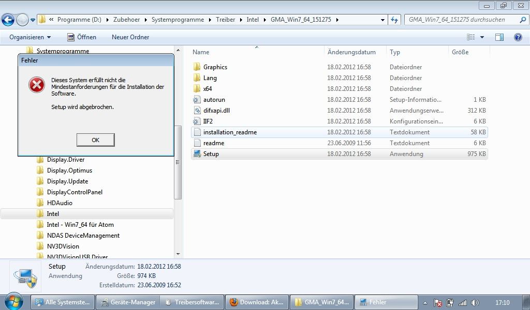Click the Zubehoer breadcrumb

[x=126, y=20]
